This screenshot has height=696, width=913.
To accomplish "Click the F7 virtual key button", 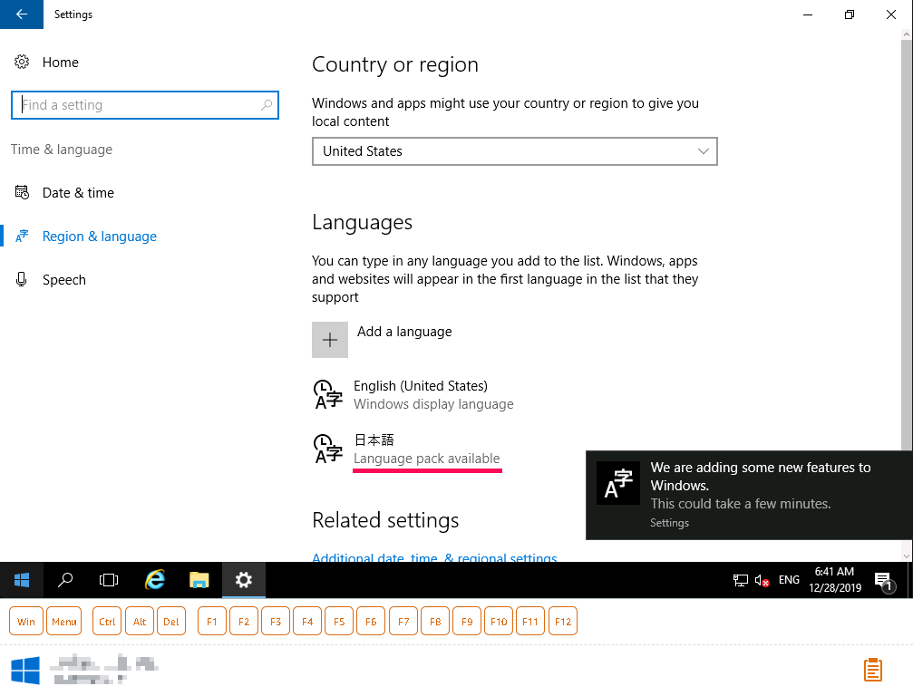I will [x=403, y=622].
